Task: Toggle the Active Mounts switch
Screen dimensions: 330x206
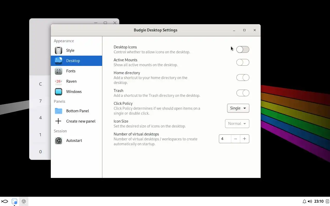Action: tap(243, 62)
